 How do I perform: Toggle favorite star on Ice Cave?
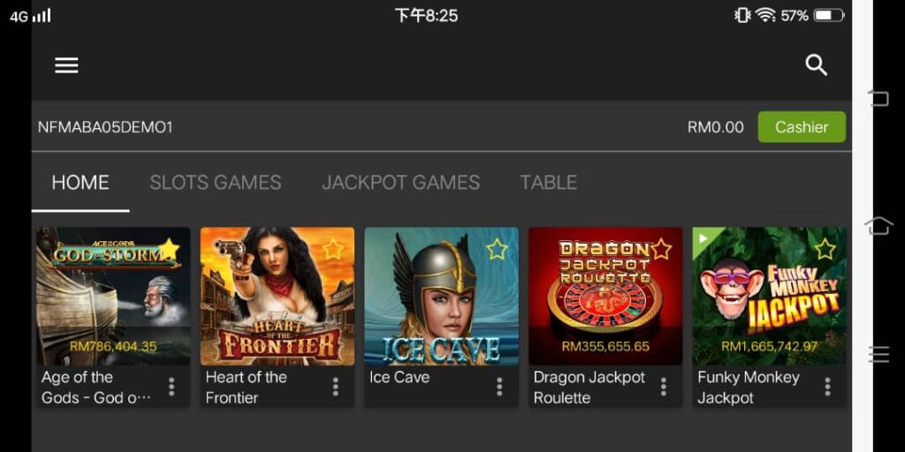(x=497, y=249)
